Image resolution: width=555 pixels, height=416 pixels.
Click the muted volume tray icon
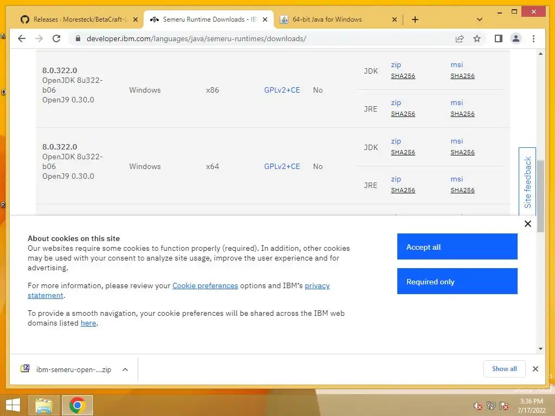pyautogui.click(x=477, y=406)
